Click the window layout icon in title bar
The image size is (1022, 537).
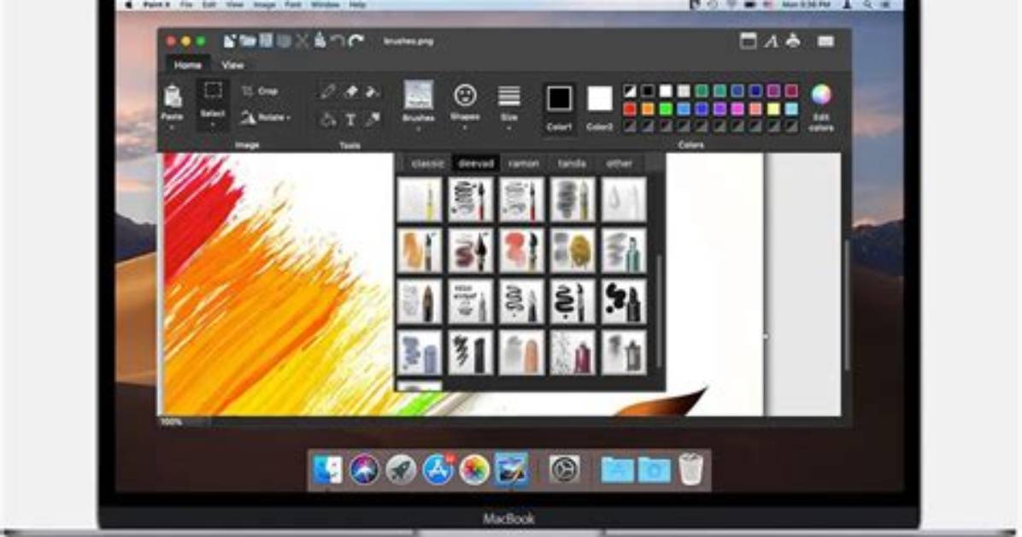click(749, 41)
